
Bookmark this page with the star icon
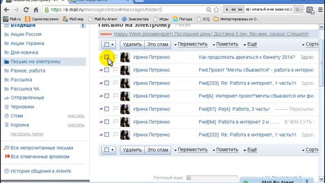pyautogui.click(x=216, y=10)
